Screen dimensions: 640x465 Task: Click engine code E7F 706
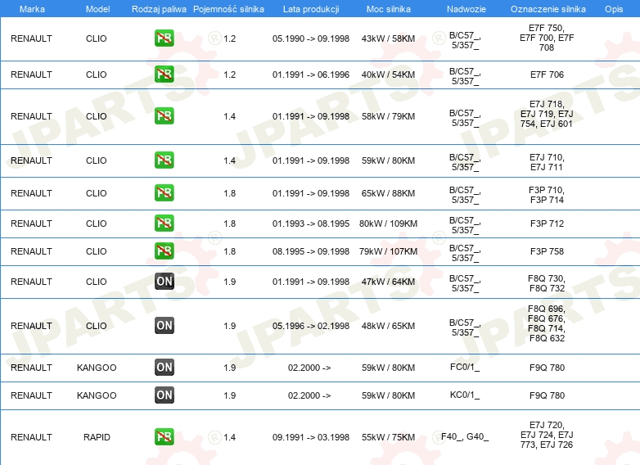point(547,74)
